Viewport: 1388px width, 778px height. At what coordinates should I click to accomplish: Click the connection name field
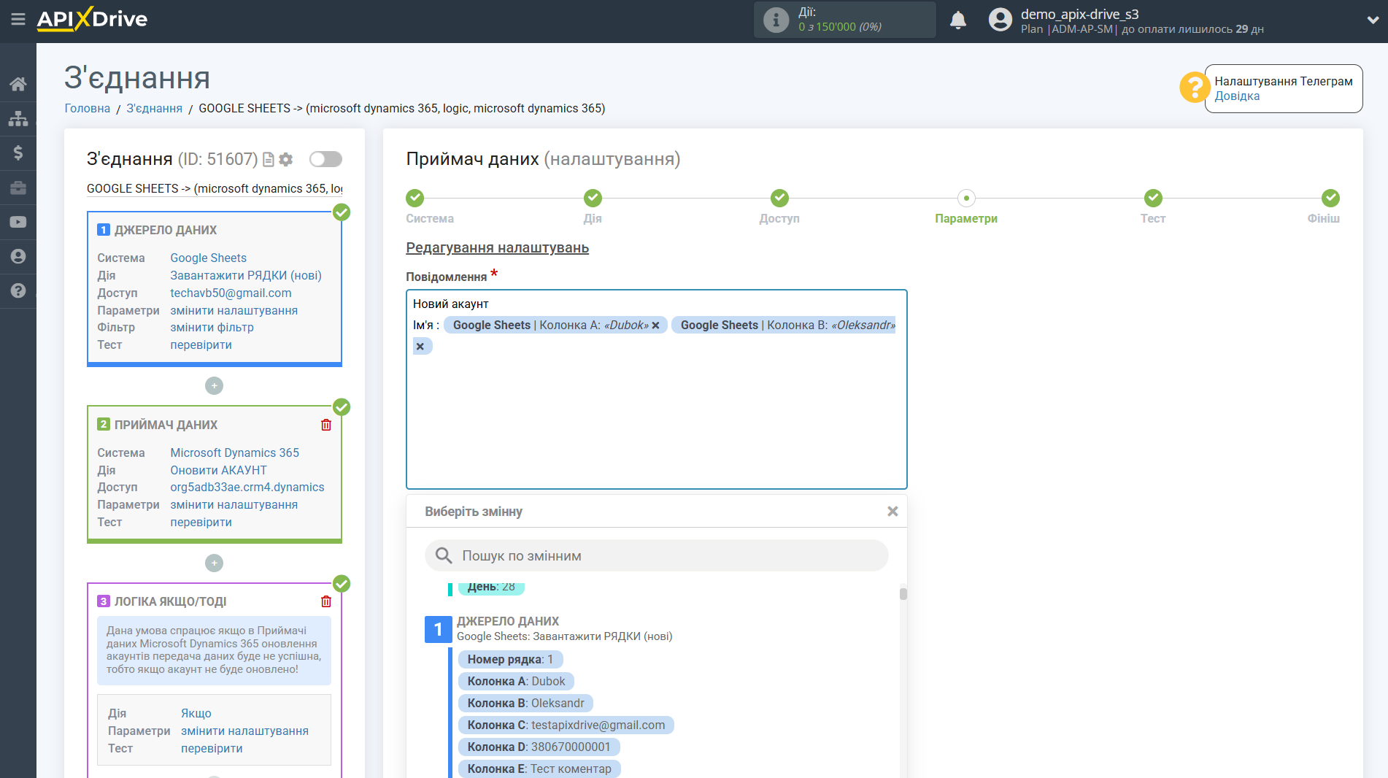tap(215, 188)
